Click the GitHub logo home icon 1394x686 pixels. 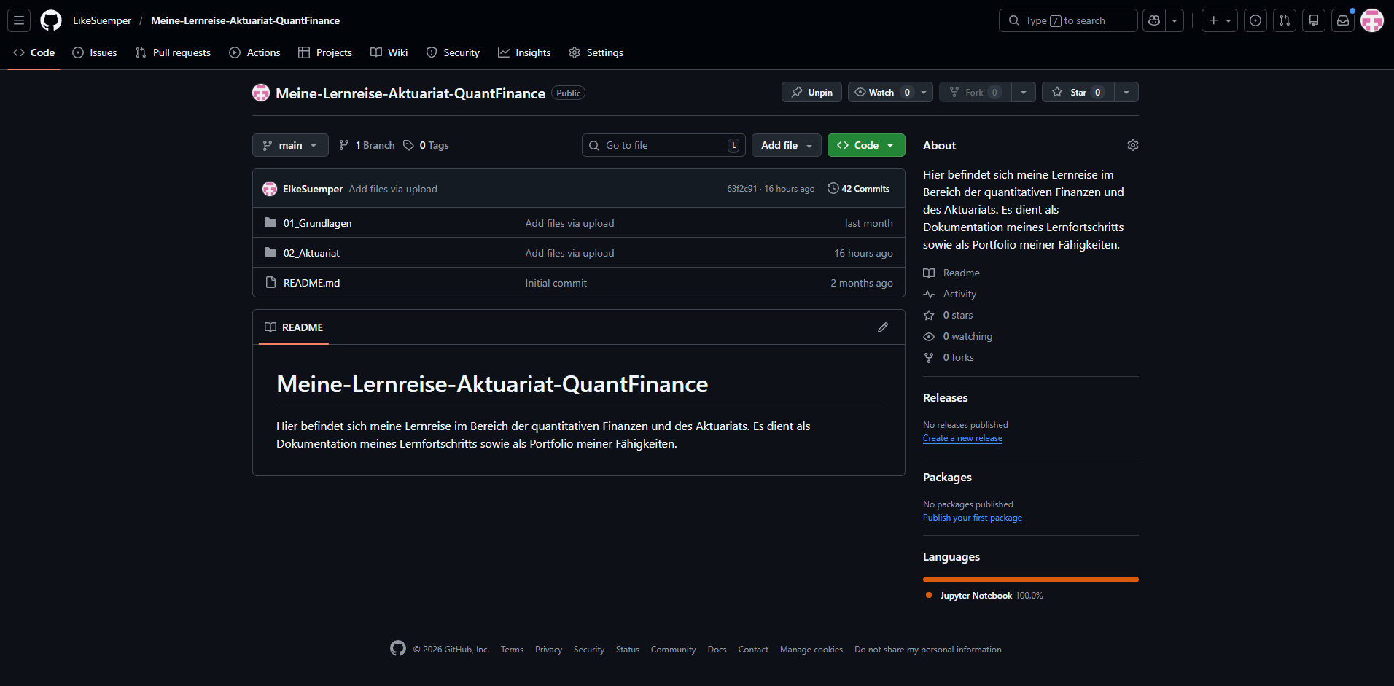[x=51, y=20]
